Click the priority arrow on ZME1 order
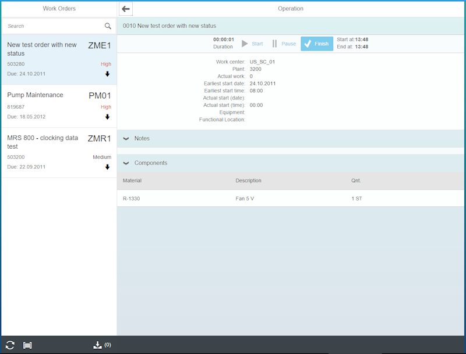Viewport: 466px width, 354px height. click(107, 74)
